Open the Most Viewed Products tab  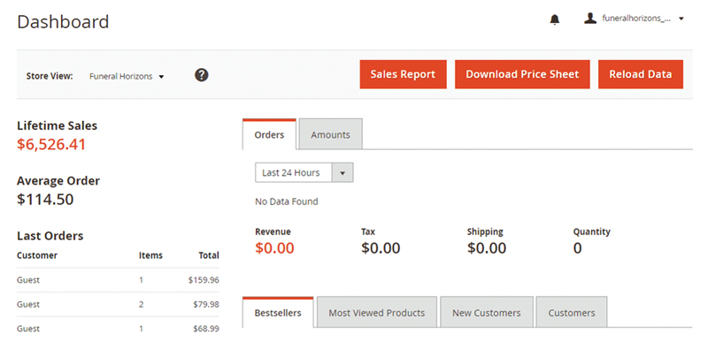tap(377, 312)
